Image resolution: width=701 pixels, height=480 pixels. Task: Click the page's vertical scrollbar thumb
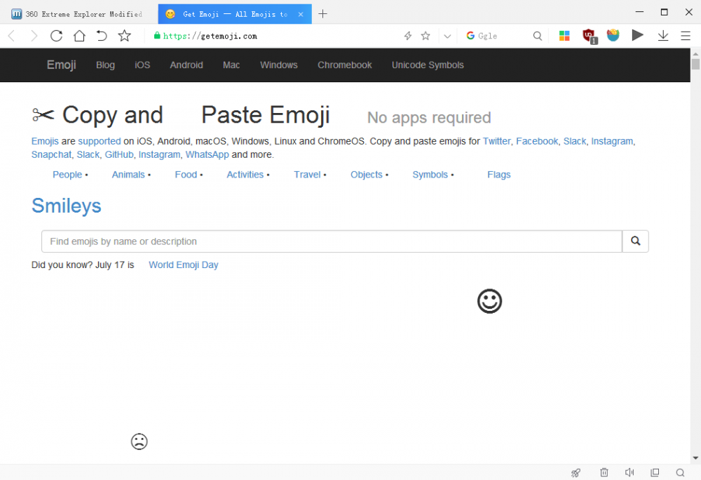pyautogui.click(x=695, y=65)
